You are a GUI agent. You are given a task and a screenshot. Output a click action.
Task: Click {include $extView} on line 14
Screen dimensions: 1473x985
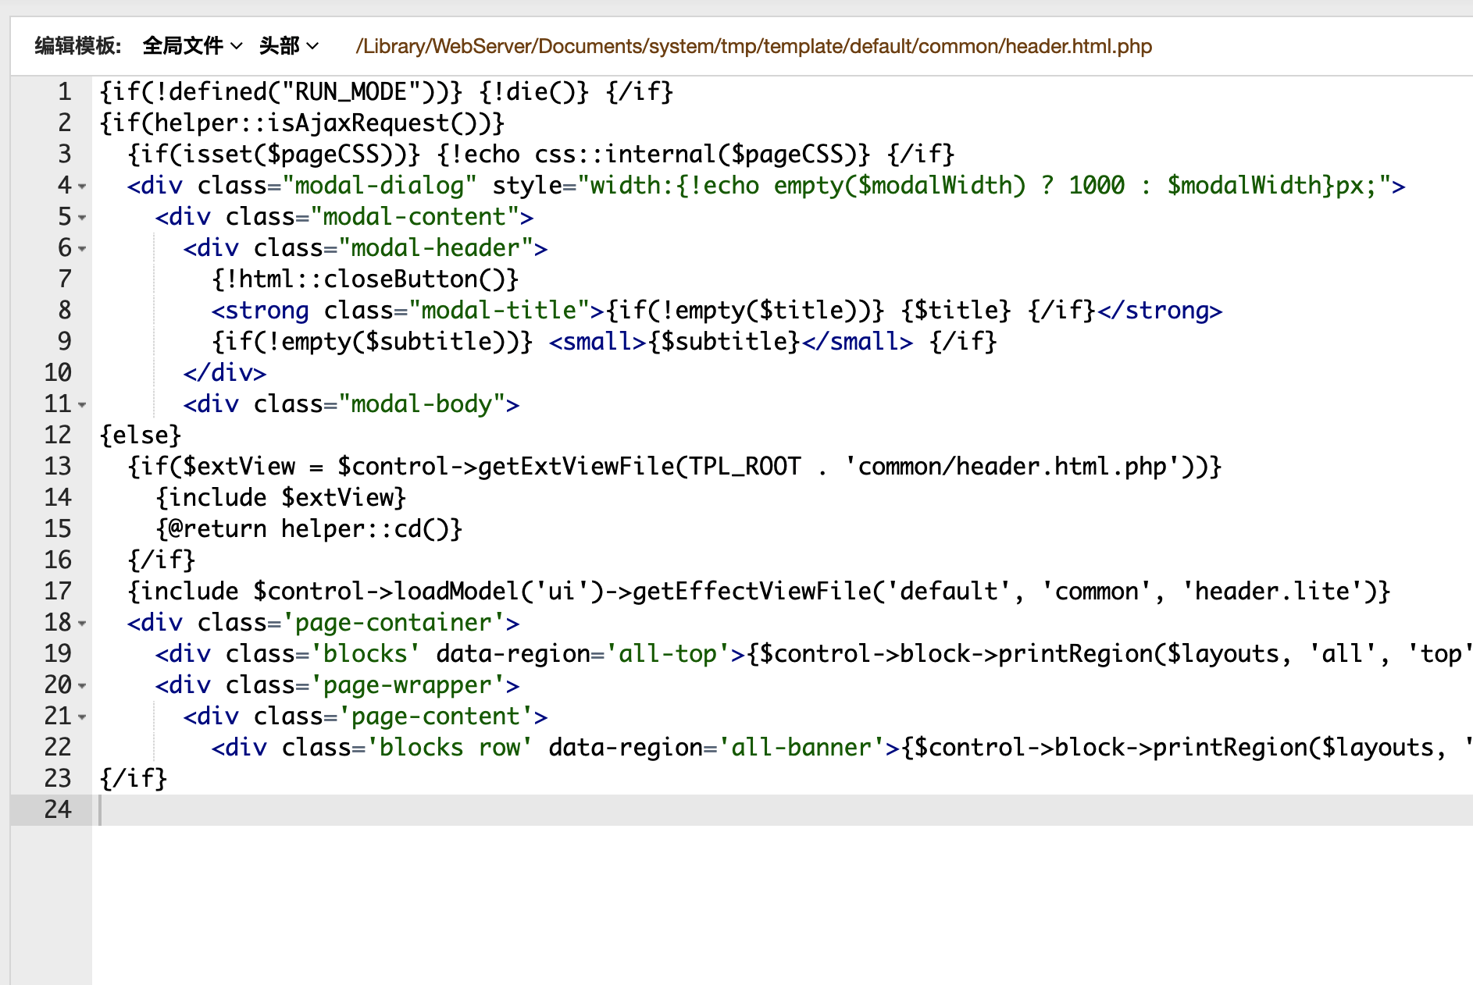tap(281, 497)
